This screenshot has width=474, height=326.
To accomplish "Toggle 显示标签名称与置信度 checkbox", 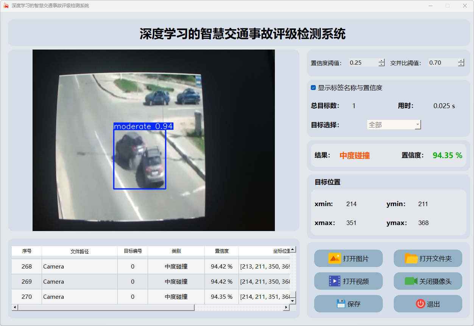I will (x=313, y=88).
